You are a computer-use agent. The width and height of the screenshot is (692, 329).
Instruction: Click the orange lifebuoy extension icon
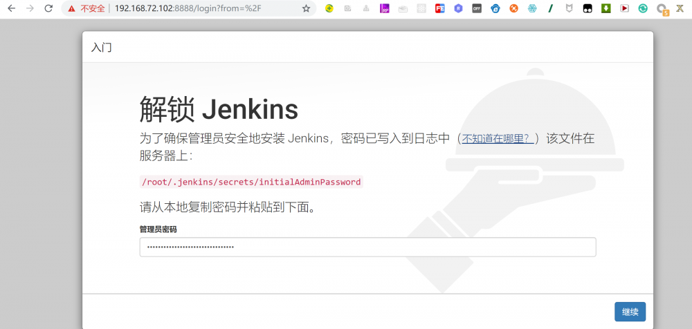(513, 8)
